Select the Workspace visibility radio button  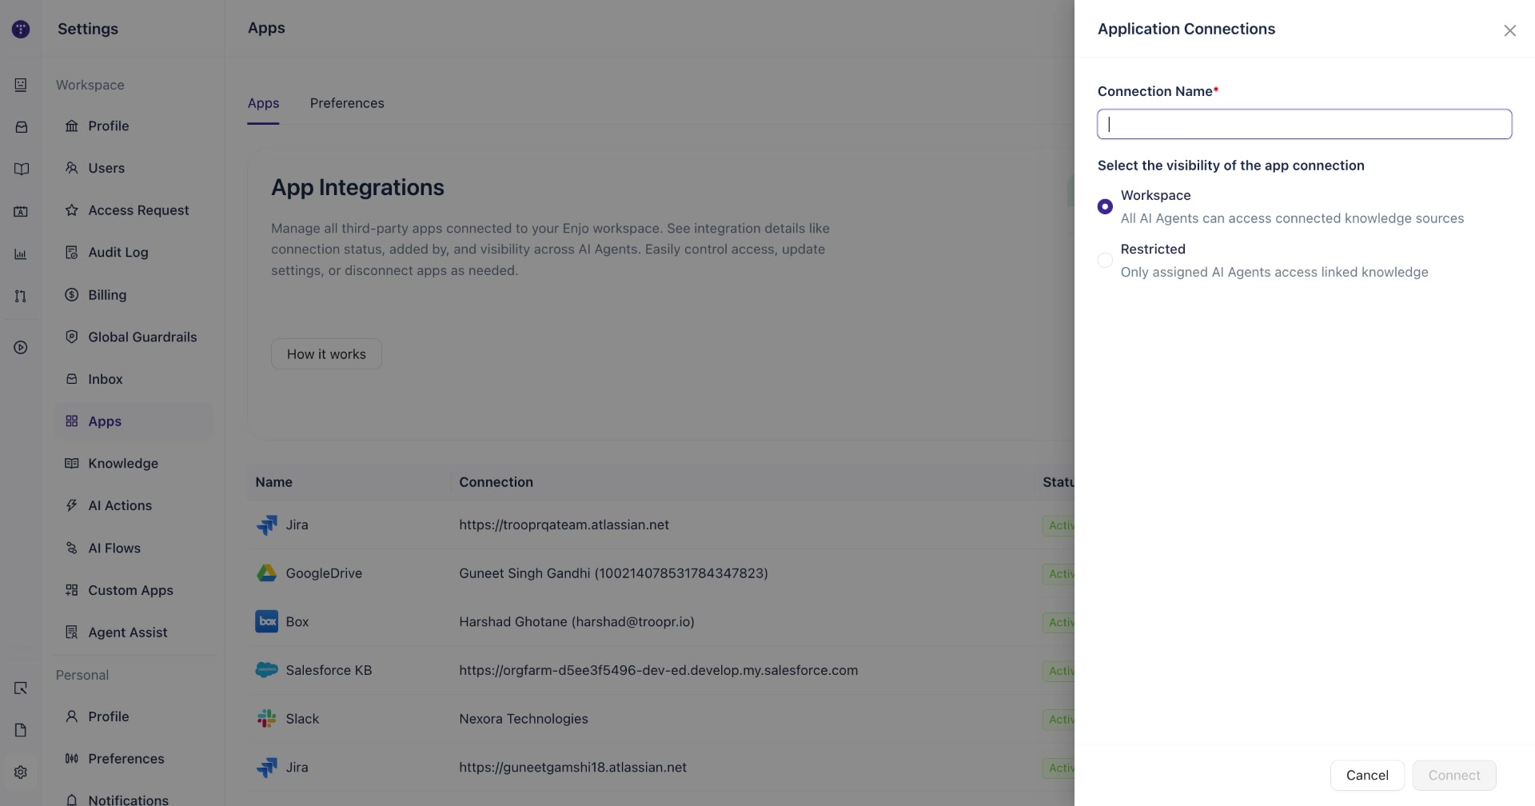click(x=1105, y=206)
